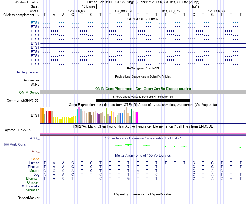The image size is (246, 204).
Task: Click the Common dbSNP(155) track label
Action: 23,101
